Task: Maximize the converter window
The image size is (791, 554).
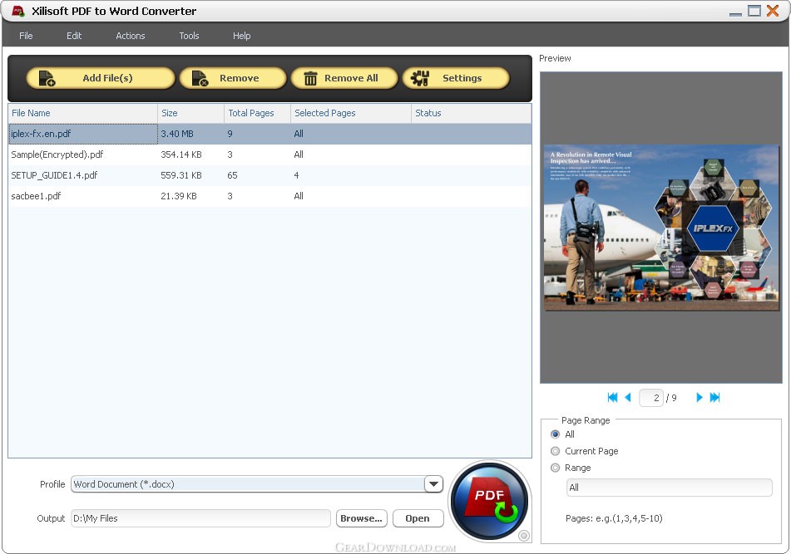Action: (x=754, y=11)
